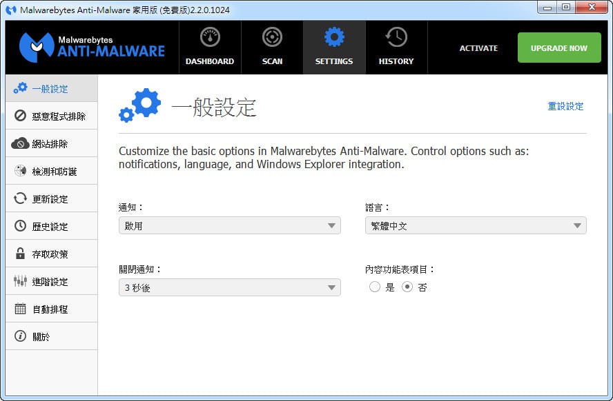Select the blue Settings gear icon
Viewport: 613px width, 401px height.
334,37
